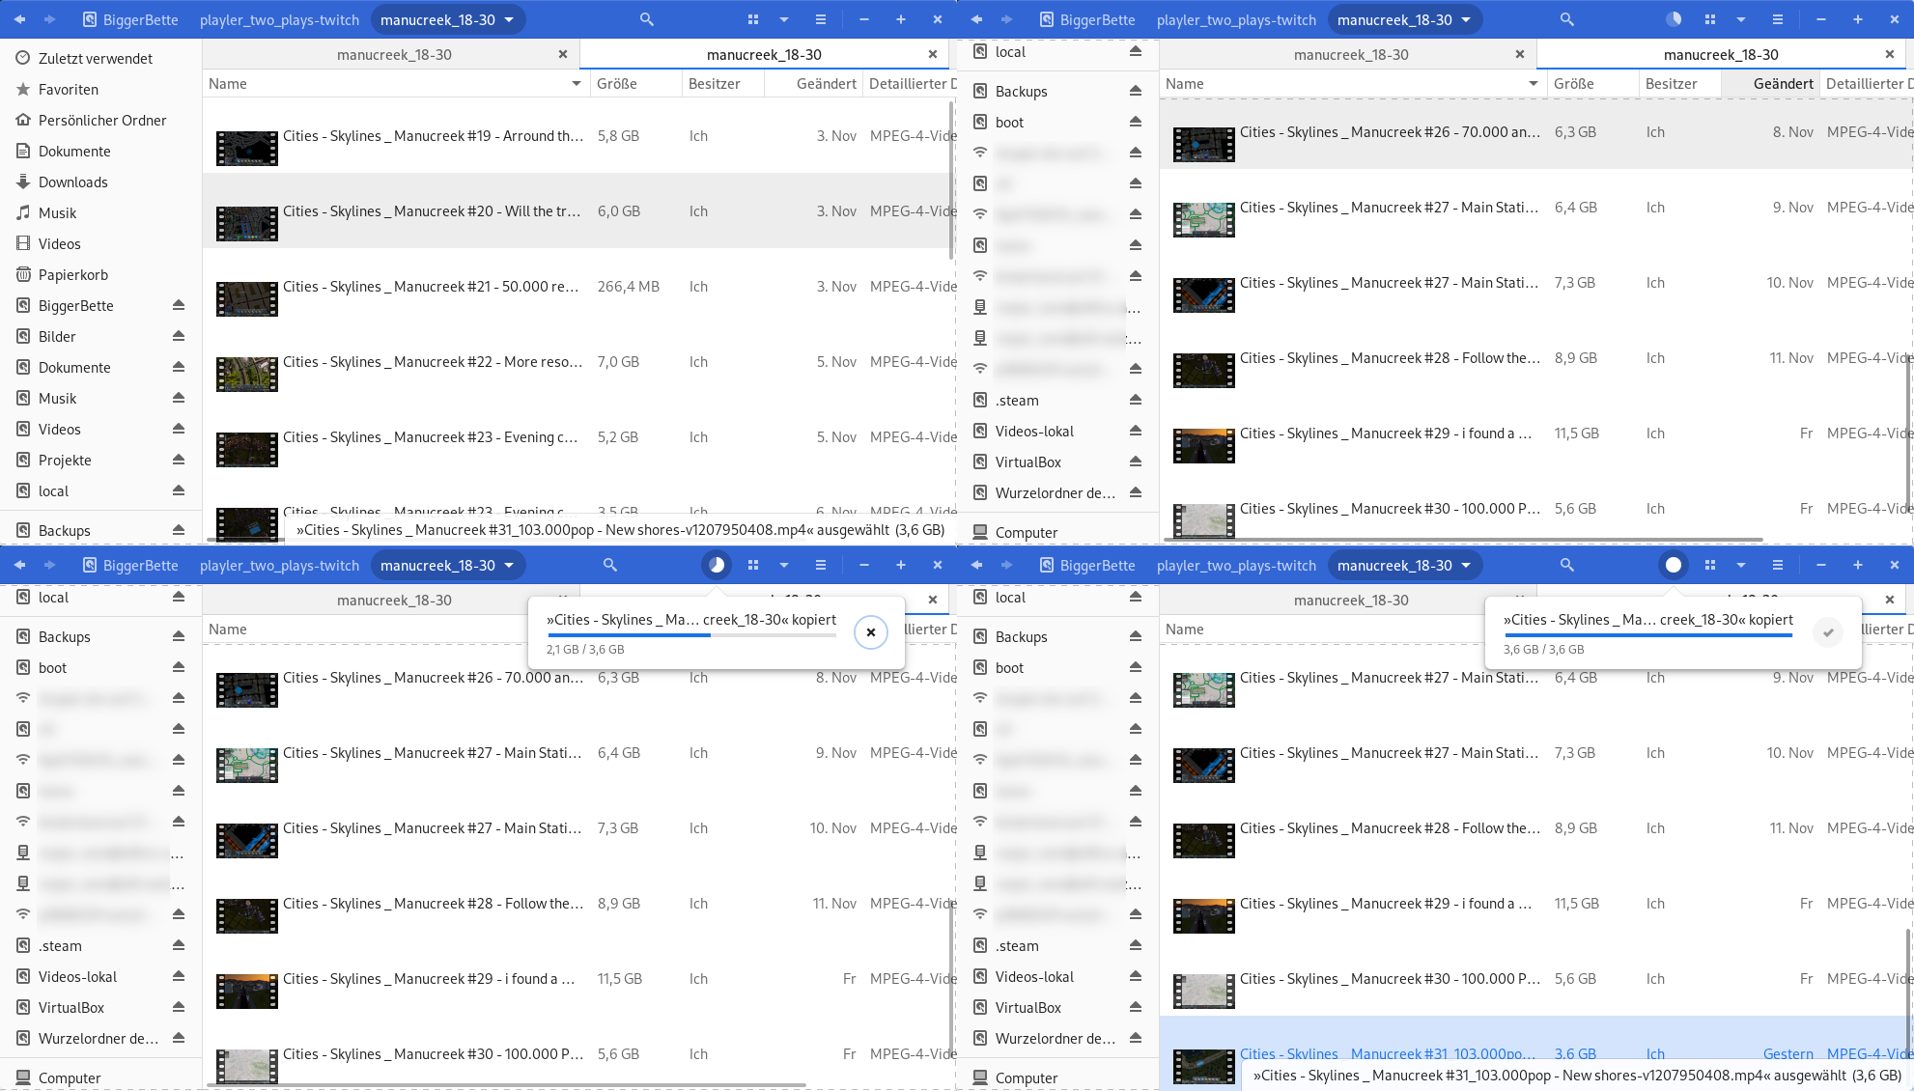Image resolution: width=1914 pixels, height=1091 pixels.
Task: Open search in the bottom-left window
Action: point(610,565)
